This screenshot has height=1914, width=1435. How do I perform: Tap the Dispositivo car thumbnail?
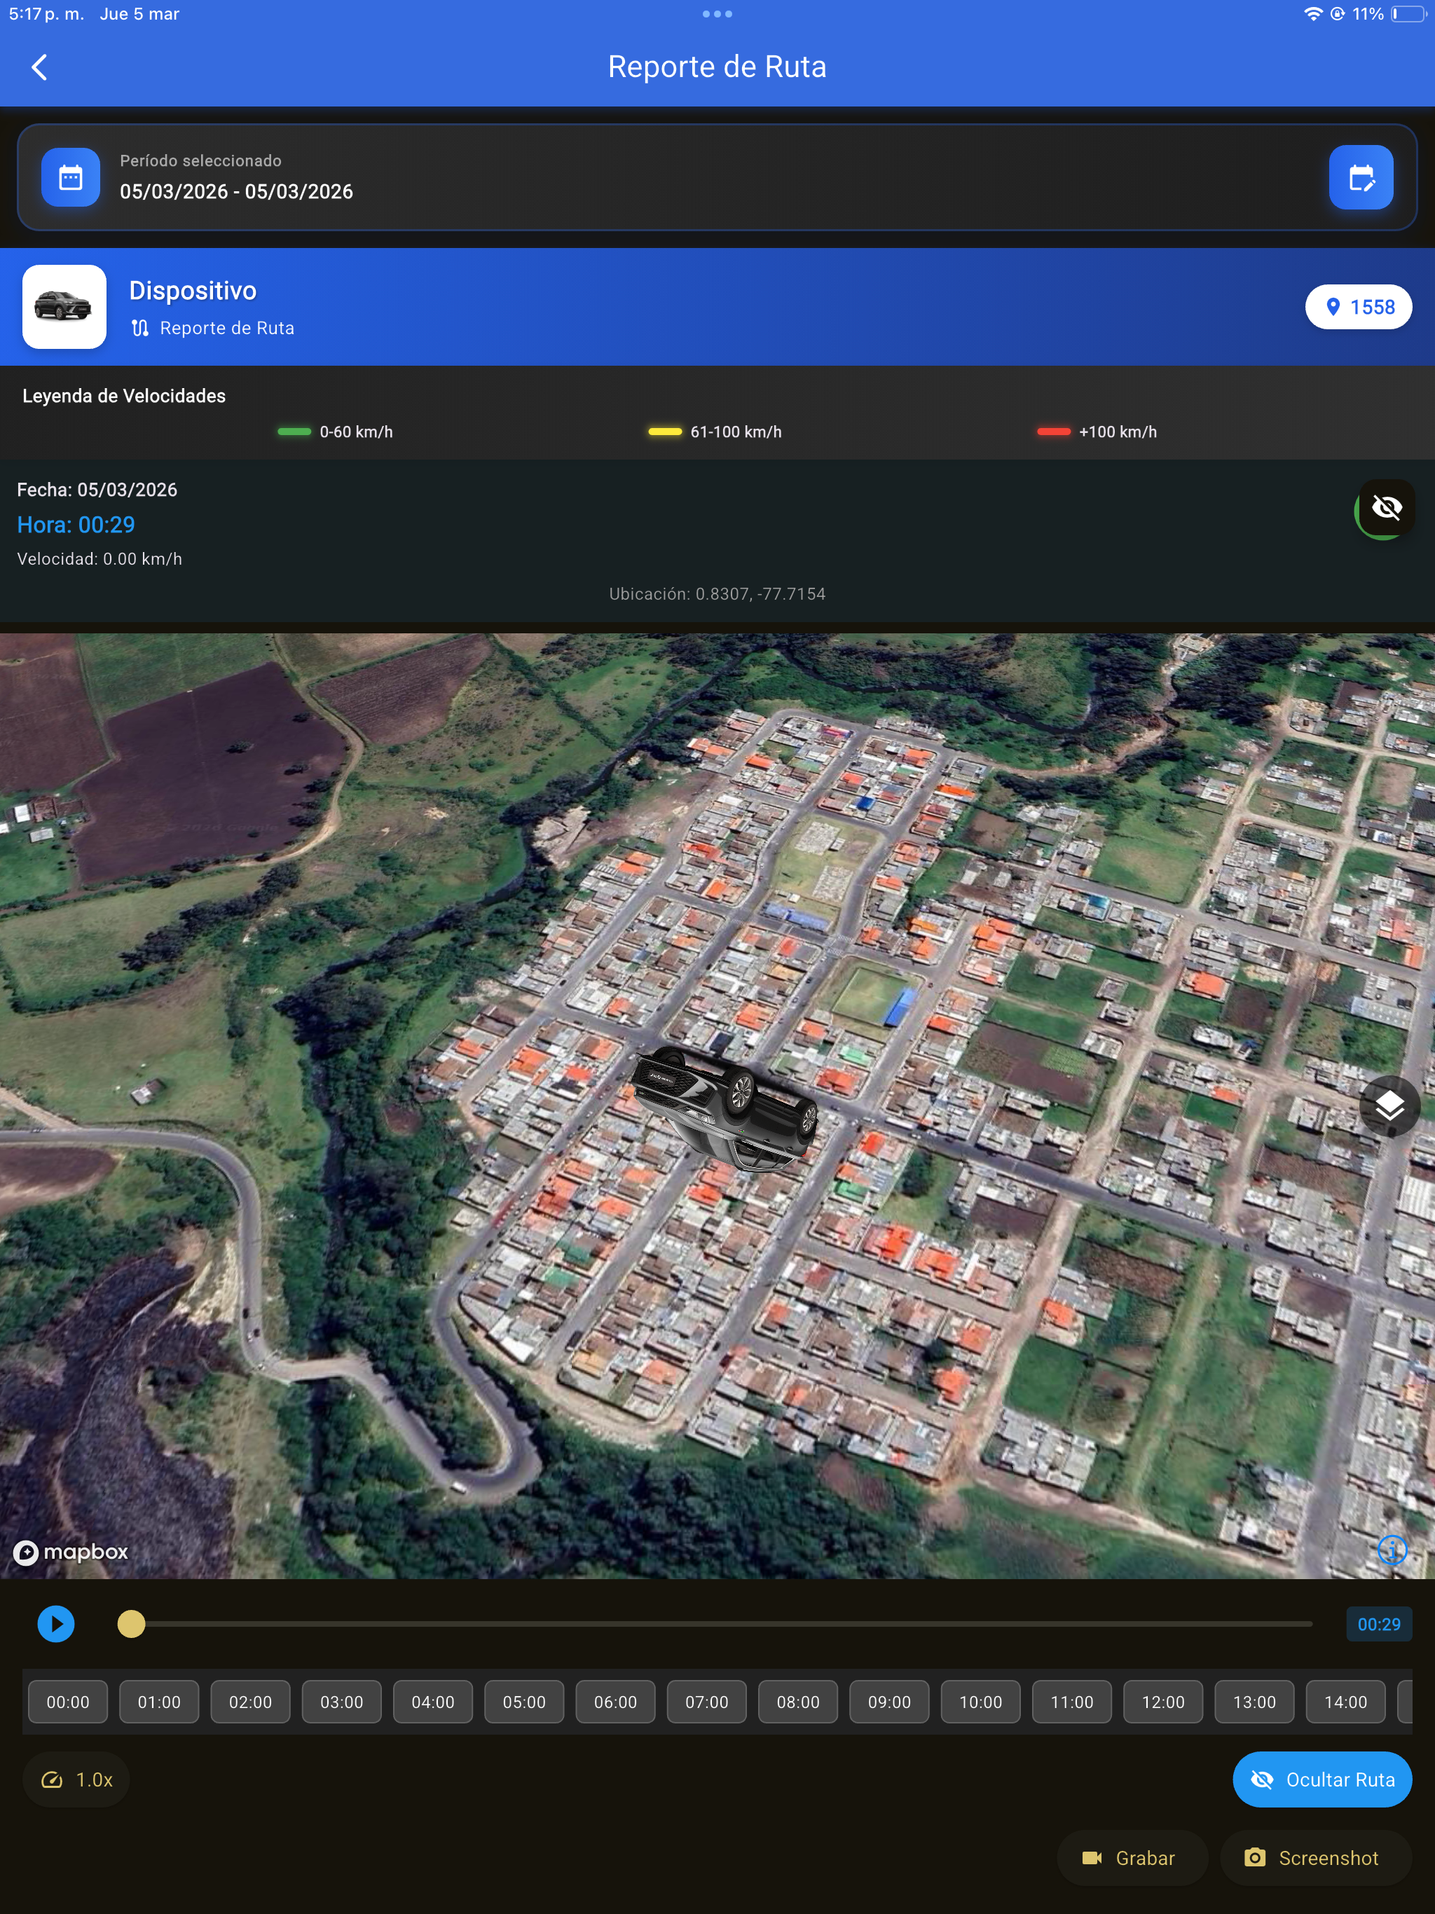[64, 306]
